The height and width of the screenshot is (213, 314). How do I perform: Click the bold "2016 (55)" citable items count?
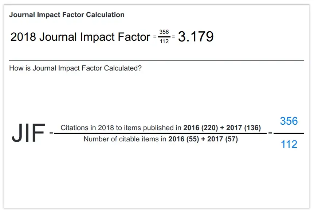(x=183, y=139)
